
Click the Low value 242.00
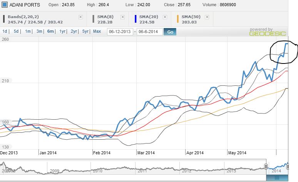[144, 5]
